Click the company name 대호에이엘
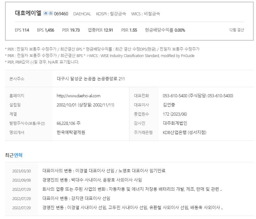 tap(28, 13)
